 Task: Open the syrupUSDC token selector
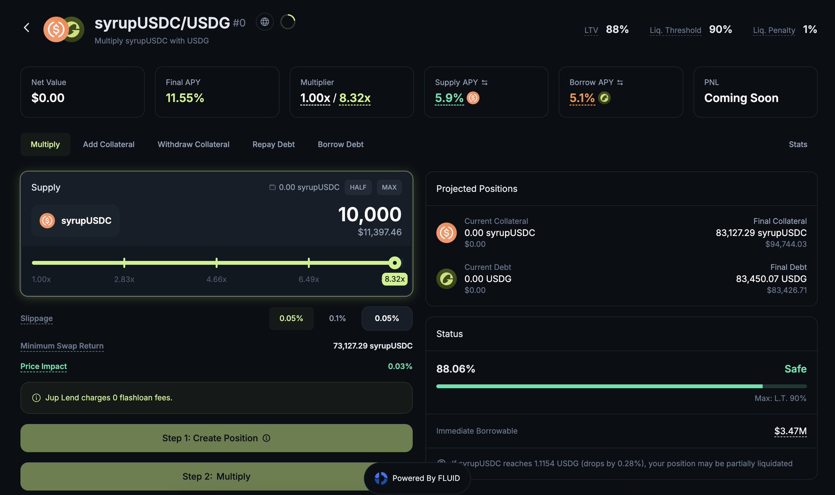(x=75, y=221)
